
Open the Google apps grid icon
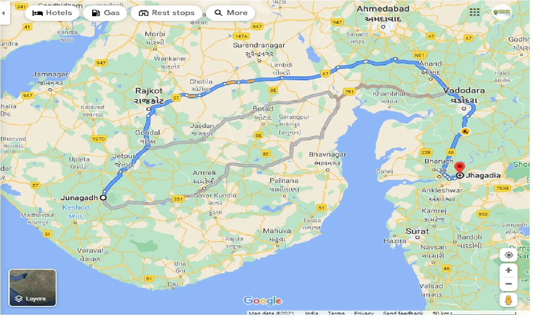[x=474, y=12]
